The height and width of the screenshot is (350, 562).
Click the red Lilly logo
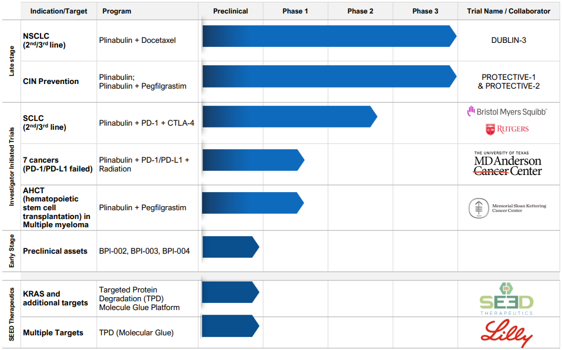point(506,334)
